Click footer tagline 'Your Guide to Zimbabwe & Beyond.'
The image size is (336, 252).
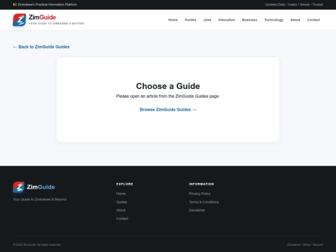tap(40, 200)
